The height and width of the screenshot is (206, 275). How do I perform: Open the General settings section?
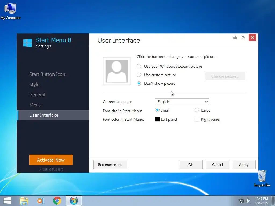click(37, 95)
